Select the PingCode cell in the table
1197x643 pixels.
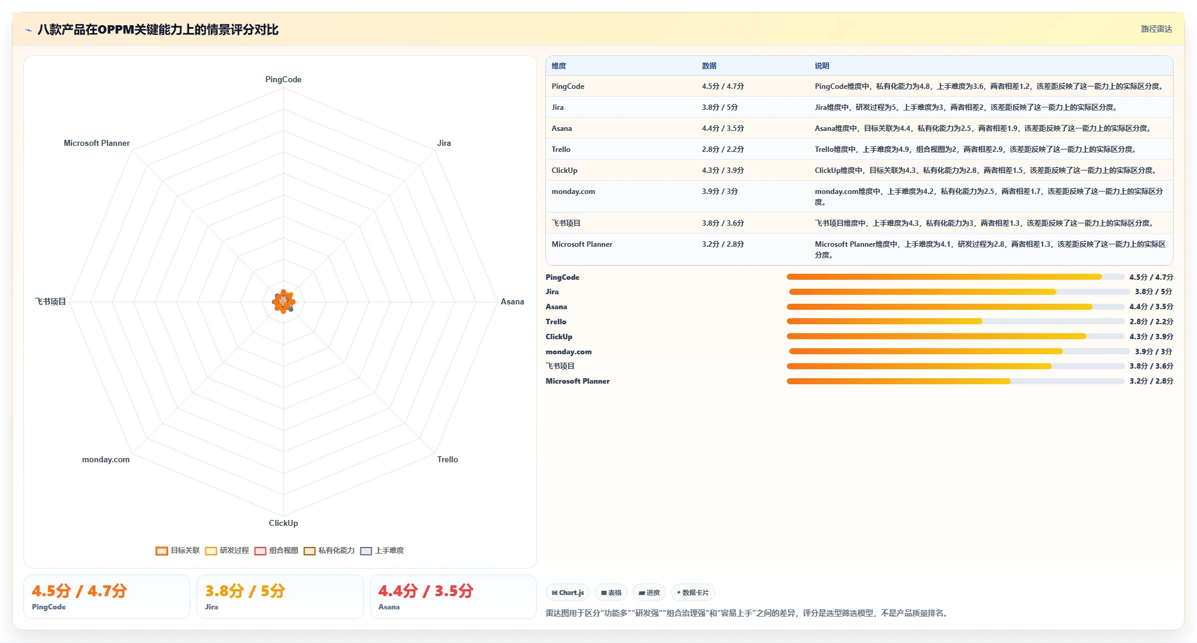621,86
